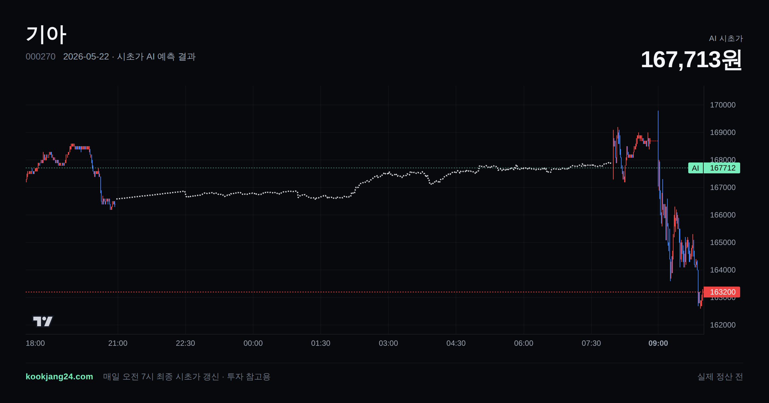Click the 실제 정산 전 status text
Screen dimensions: 769x403
720,376
